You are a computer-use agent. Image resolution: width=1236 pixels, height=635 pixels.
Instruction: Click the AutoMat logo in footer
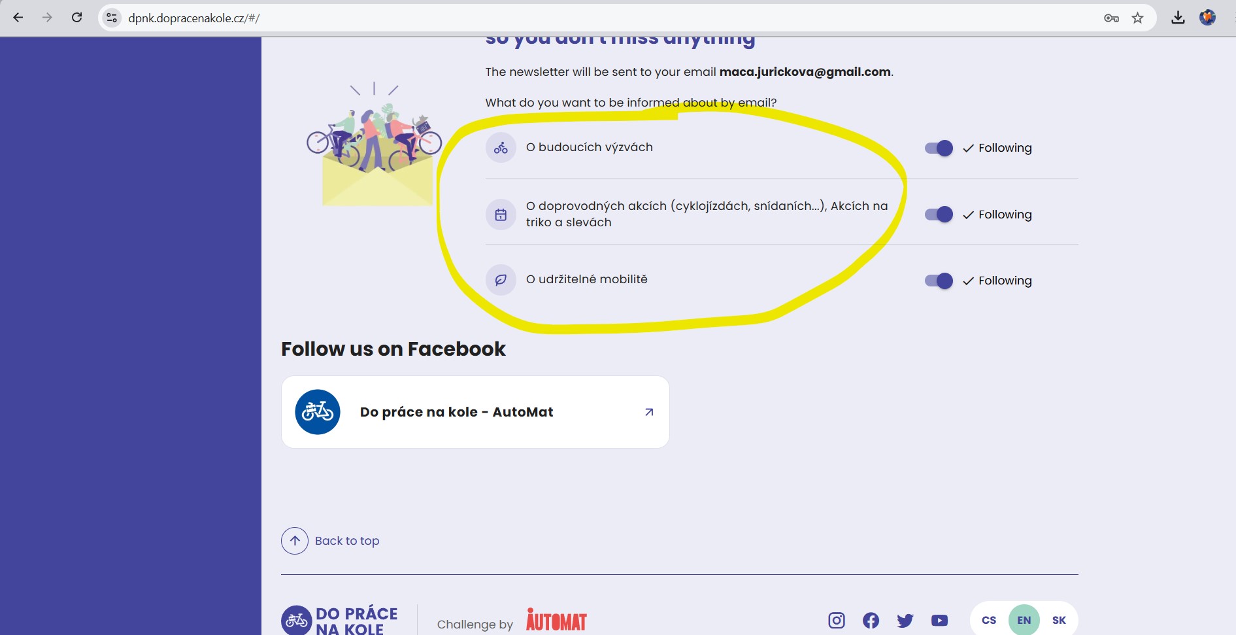pyautogui.click(x=556, y=620)
